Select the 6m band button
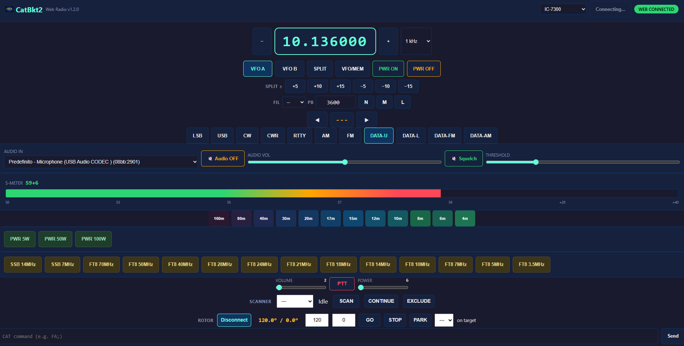 click(443, 218)
